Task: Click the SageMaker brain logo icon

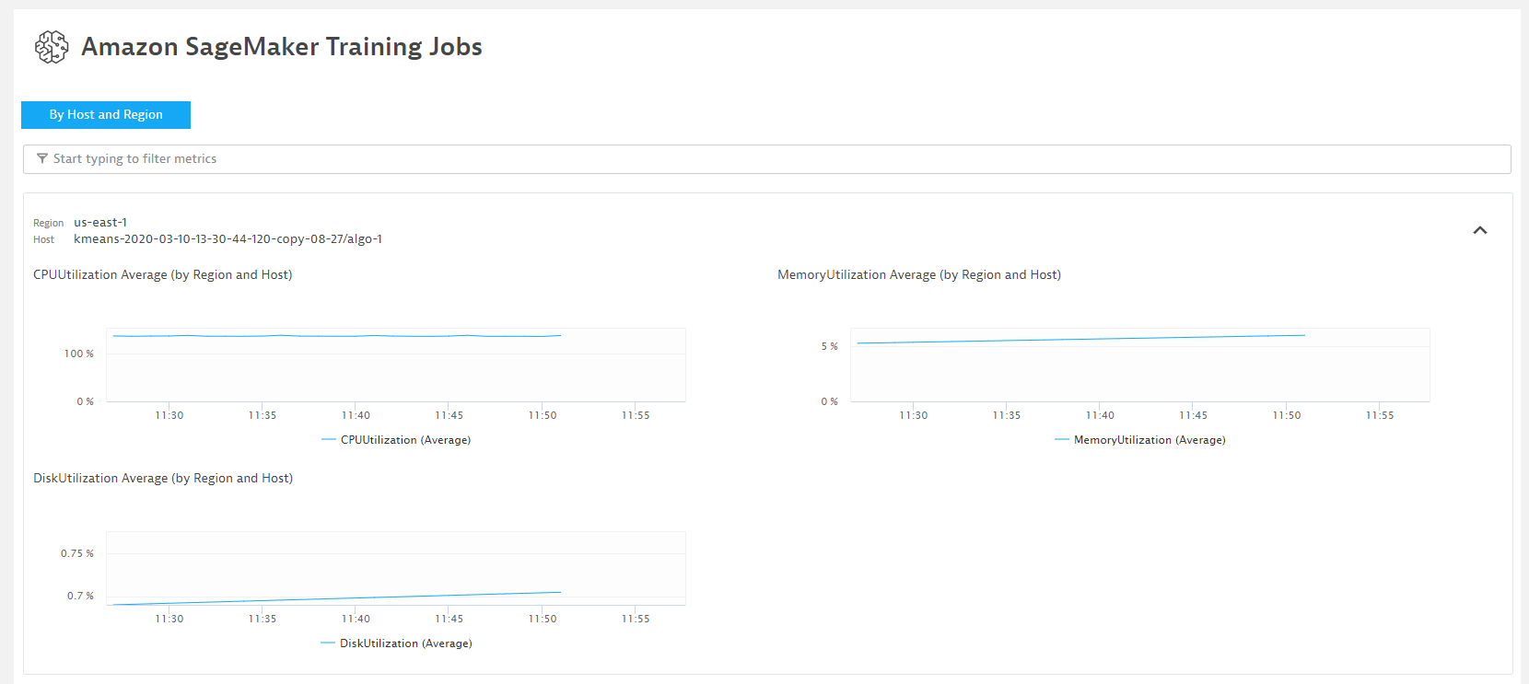Action: [x=52, y=47]
